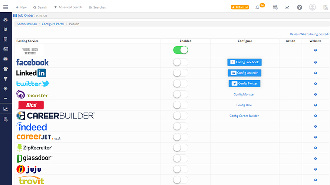The height and width of the screenshot is (185, 330).
Task: Open the line chart icon in sidebar
Action: tap(6, 109)
